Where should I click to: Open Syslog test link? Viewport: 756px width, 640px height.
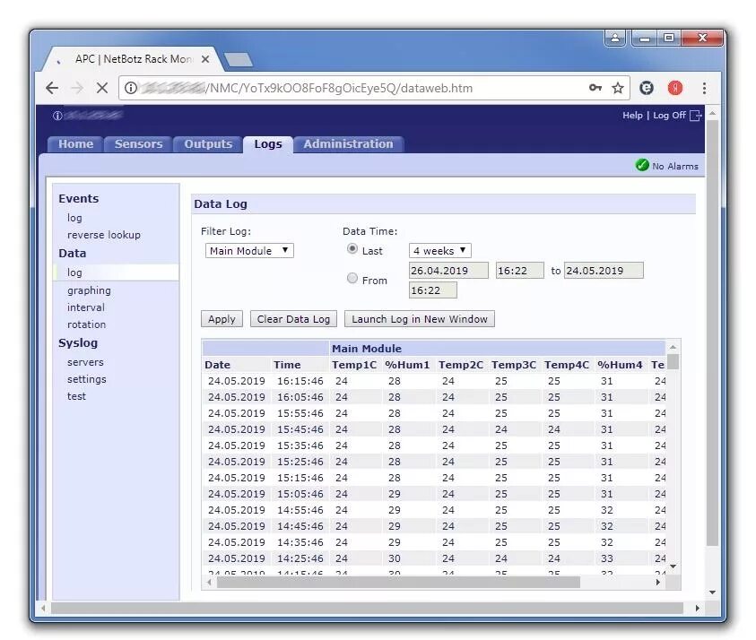76,396
